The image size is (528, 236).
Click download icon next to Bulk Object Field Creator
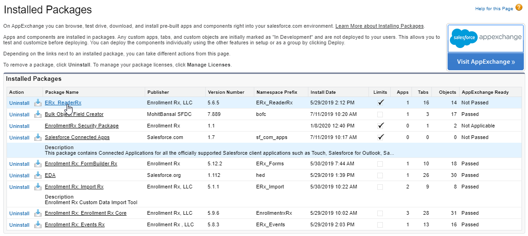[38, 114]
